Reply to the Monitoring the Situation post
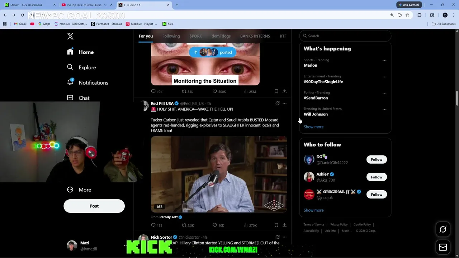459x258 pixels. pos(157,91)
